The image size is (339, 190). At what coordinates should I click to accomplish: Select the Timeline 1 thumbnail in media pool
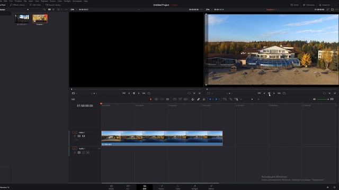click(40, 19)
